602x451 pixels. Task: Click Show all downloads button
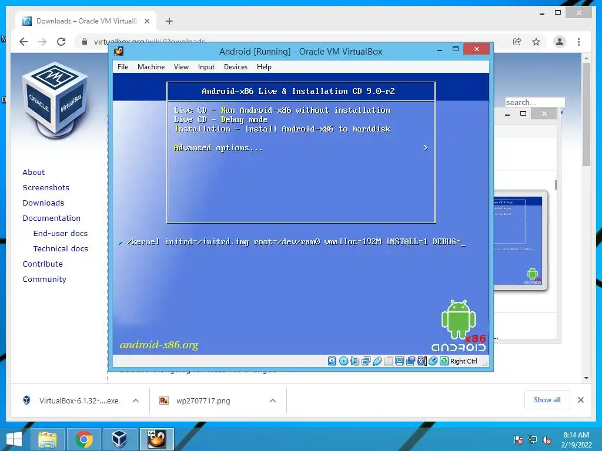coord(547,400)
